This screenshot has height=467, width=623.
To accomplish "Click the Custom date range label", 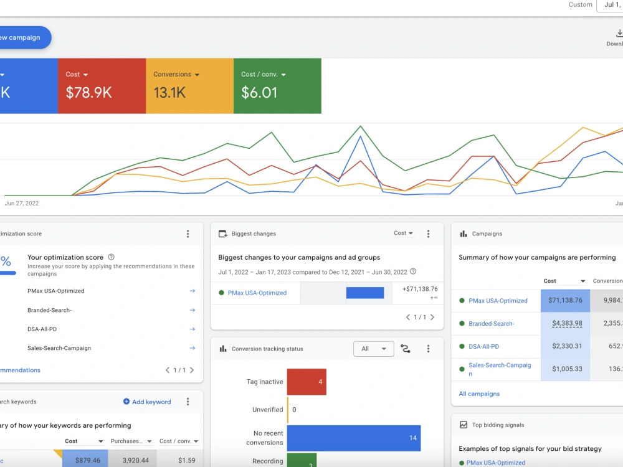I will point(580,5).
